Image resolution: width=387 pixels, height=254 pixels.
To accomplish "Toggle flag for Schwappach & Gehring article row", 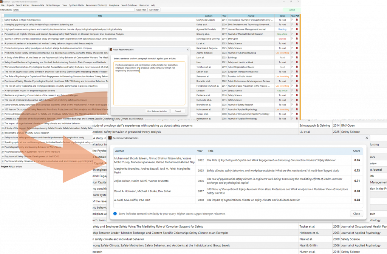I will pos(292,39).
